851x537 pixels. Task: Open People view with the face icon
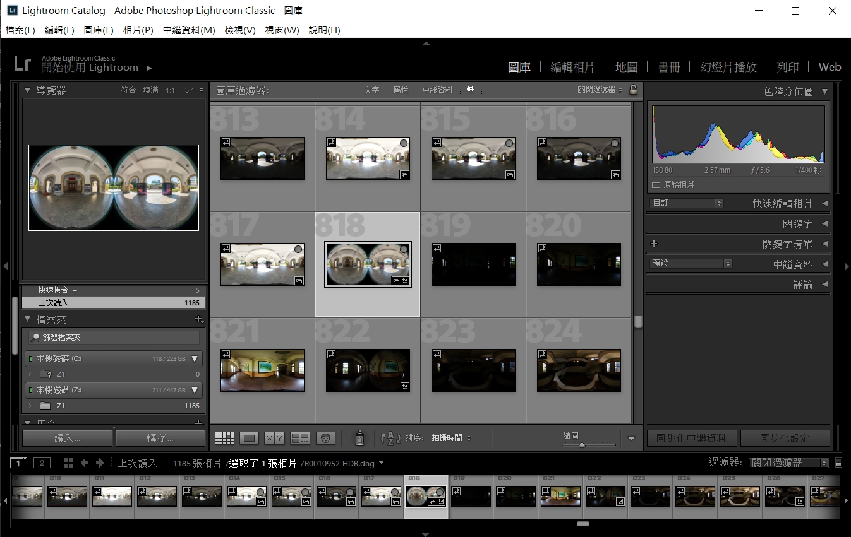[x=325, y=438]
